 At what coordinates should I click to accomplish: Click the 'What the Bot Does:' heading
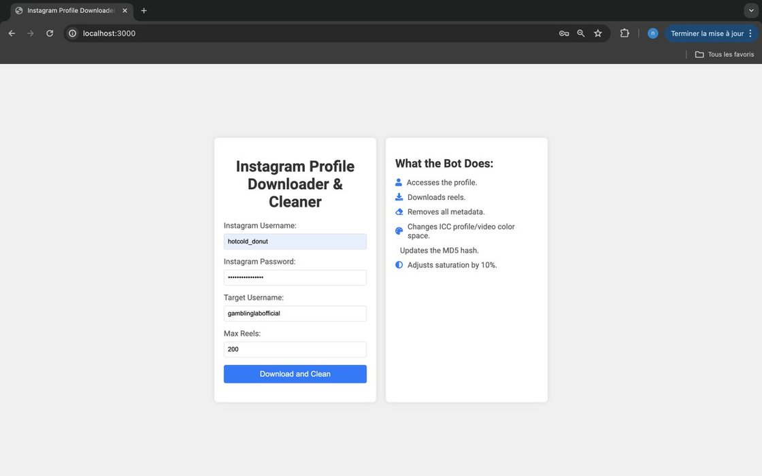tap(444, 164)
